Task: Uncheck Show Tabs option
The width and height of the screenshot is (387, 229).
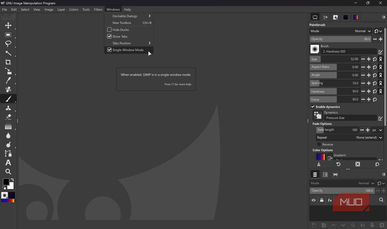Action: point(109,36)
